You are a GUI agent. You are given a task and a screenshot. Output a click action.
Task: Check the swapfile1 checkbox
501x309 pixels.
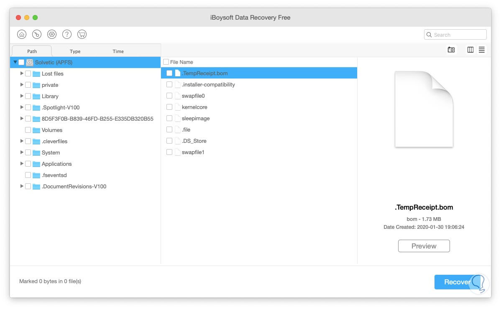[x=169, y=152]
